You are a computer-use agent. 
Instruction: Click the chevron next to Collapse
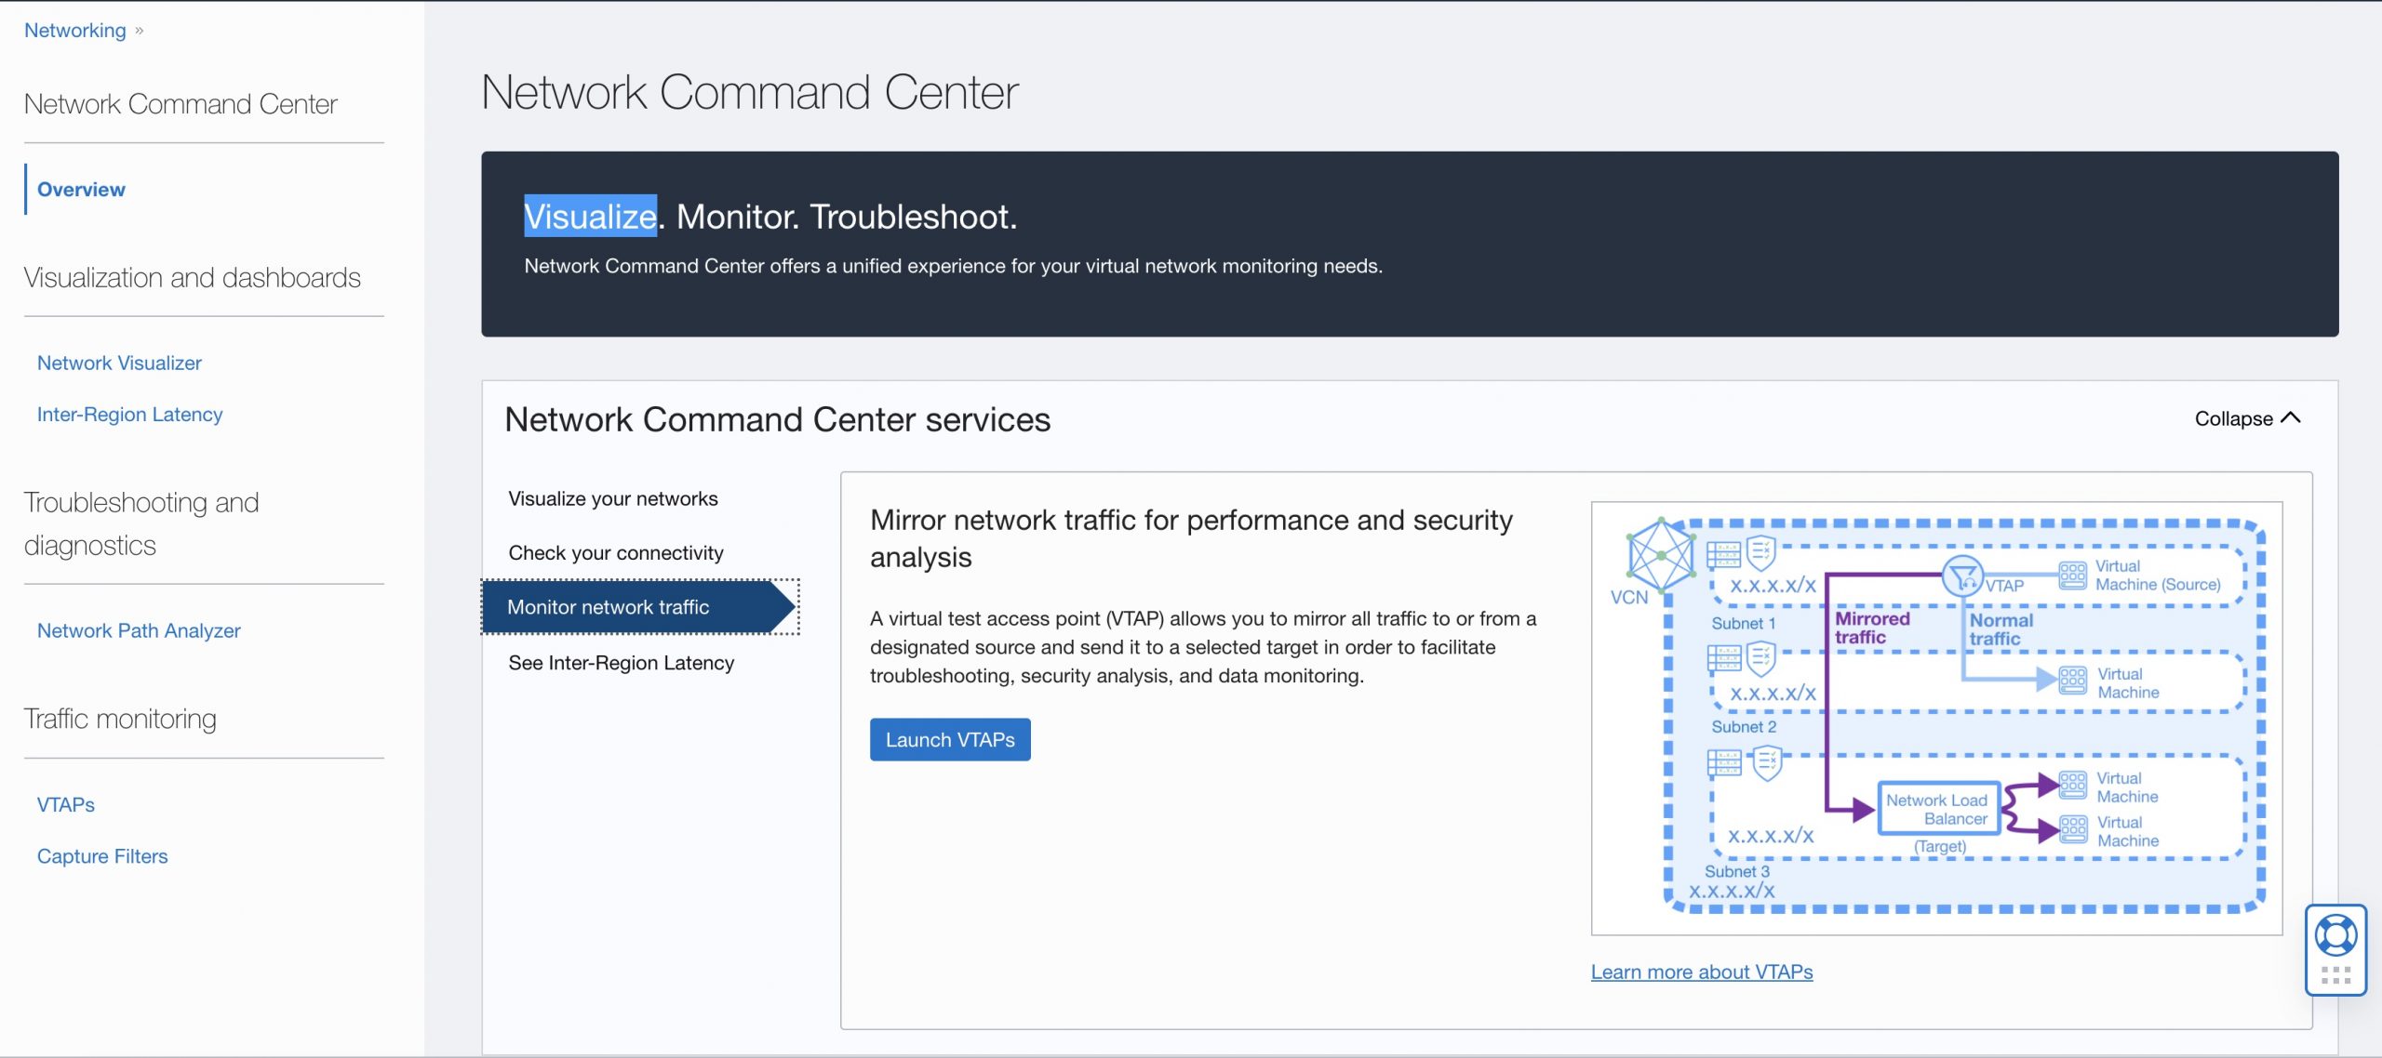pos(2292,417)
